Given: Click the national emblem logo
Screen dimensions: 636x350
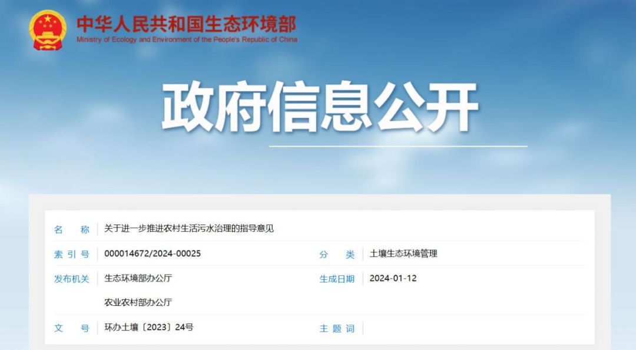Looking at the screenshot, I should (x=48, y=29).
